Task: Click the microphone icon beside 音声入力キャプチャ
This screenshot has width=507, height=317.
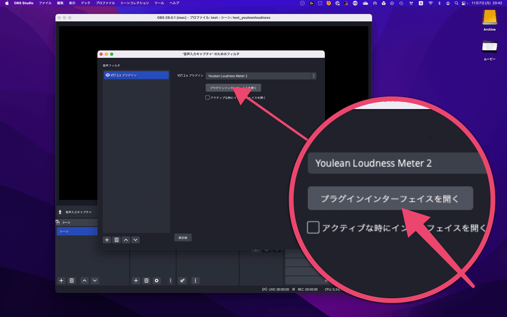Action: pos(60,212)
